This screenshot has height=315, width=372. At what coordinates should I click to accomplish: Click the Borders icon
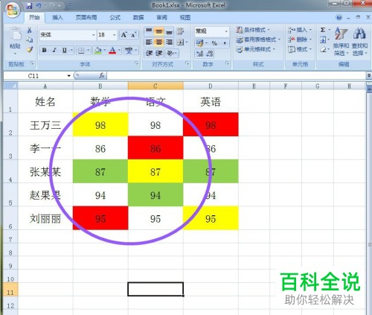coord(81,51)
